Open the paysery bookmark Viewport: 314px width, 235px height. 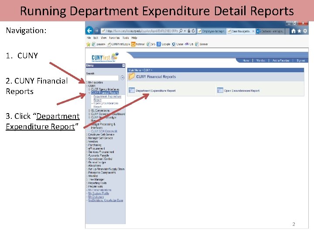click(x=99, y=44)
